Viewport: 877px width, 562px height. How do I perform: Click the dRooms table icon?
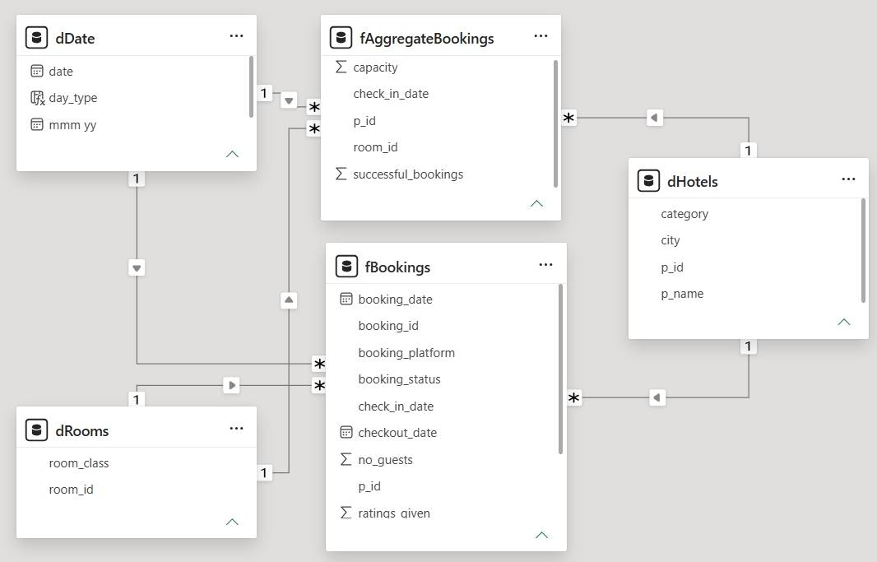(37, 430)
